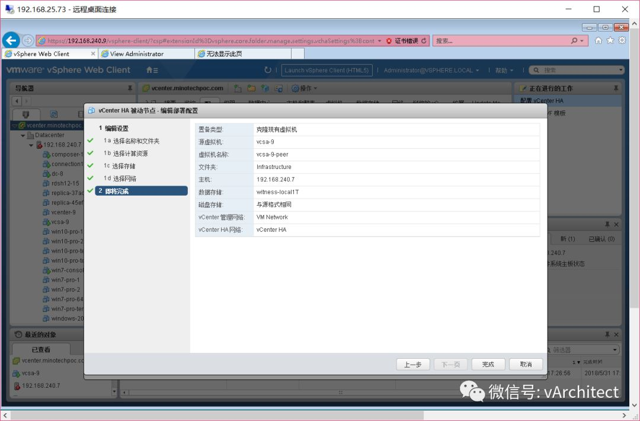The width and height of the screenshot is (640, 421).
Task: Open Hosts and Clusters navigator tab
Action: point(26,114)
